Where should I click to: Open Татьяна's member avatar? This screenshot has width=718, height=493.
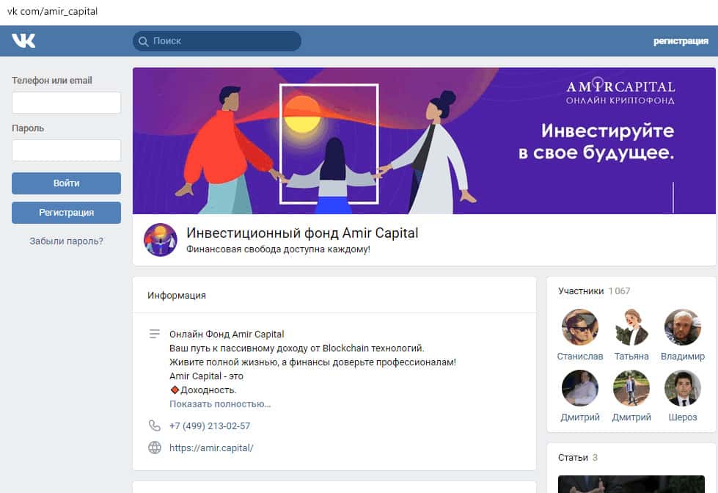click(x=631, y=327)
